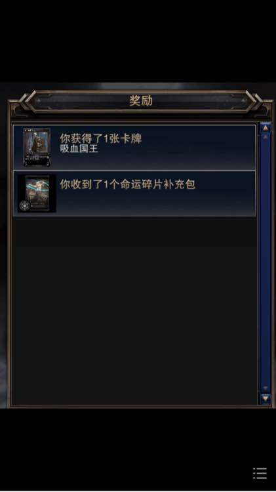Click the blue vertical scrollbar track
The width and height of the screenshot is (276, 492).
[266, 264]
